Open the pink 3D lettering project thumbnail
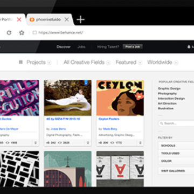The image size is (194, 194). (x=19, y=98)
